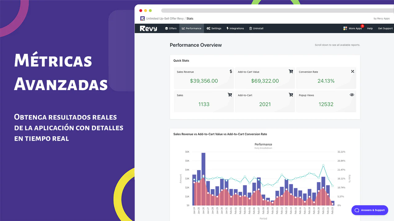The image size is (394, 221).
Task: Go to Integrations page
Action: (235, 28)
